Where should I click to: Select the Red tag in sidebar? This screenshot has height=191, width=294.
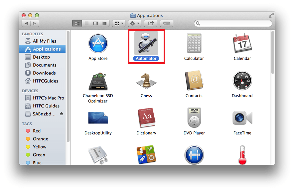click(37, 131)
